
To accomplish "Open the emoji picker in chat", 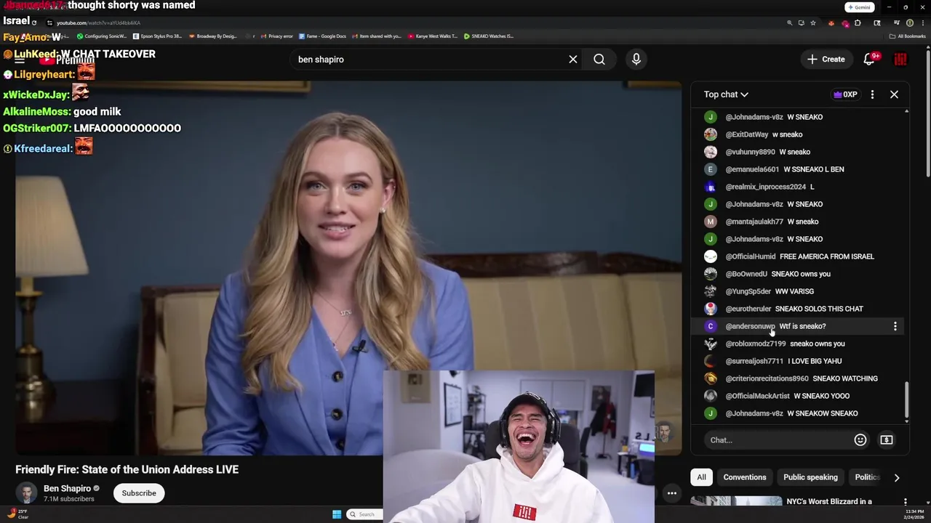I will click(860, 439).
